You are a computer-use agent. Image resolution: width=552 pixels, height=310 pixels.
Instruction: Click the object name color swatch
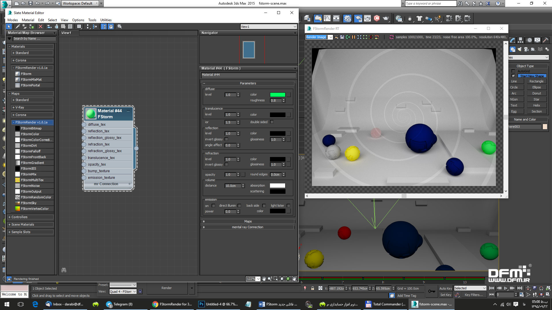(x=545, y=127)
